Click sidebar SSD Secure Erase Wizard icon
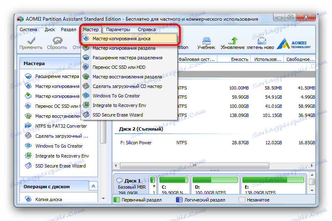Image resolution: width=332 pixels, height=221 pixels. tap(28, 165)
